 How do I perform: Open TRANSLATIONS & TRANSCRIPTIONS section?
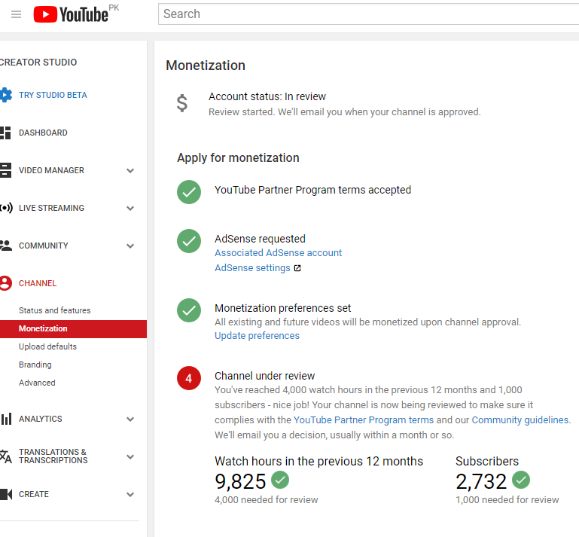click(x=53, y=456)
